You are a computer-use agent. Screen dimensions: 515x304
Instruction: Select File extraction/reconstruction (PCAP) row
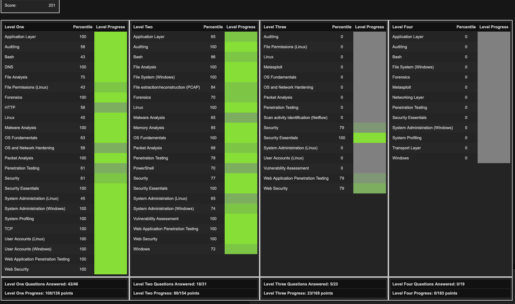click(166, 87)
